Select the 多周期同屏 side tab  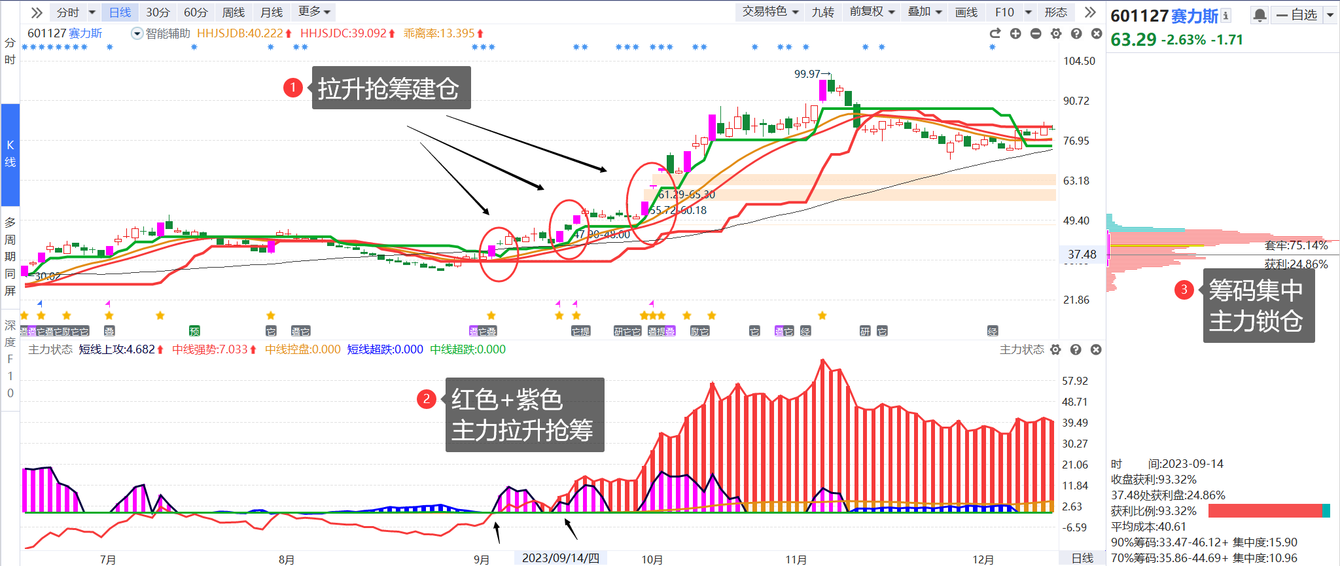tap(10, 256)
